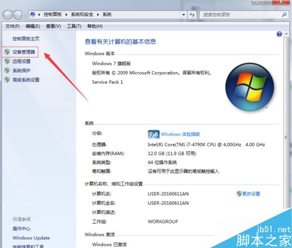This screenshot has height=248, width=292.
Task: Click shield icon next to 远程设置
Action: (x=7, y=61)
